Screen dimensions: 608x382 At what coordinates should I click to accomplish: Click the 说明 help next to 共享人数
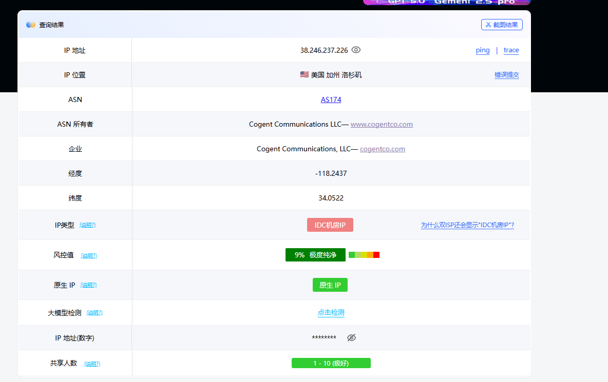[92, 364]
